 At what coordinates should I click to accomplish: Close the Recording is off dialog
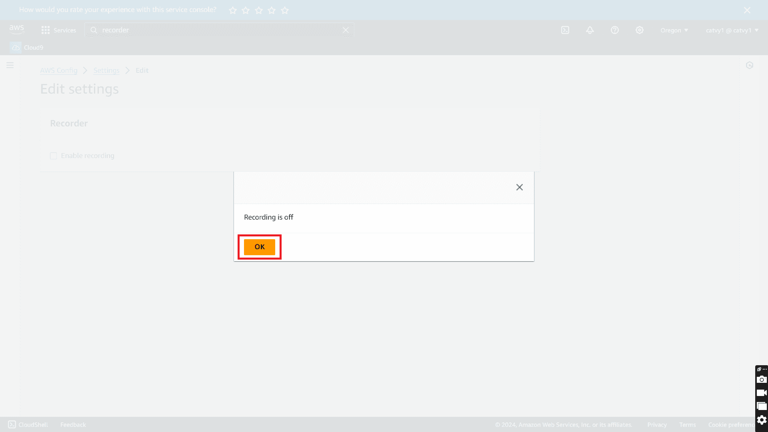(519, 187)
